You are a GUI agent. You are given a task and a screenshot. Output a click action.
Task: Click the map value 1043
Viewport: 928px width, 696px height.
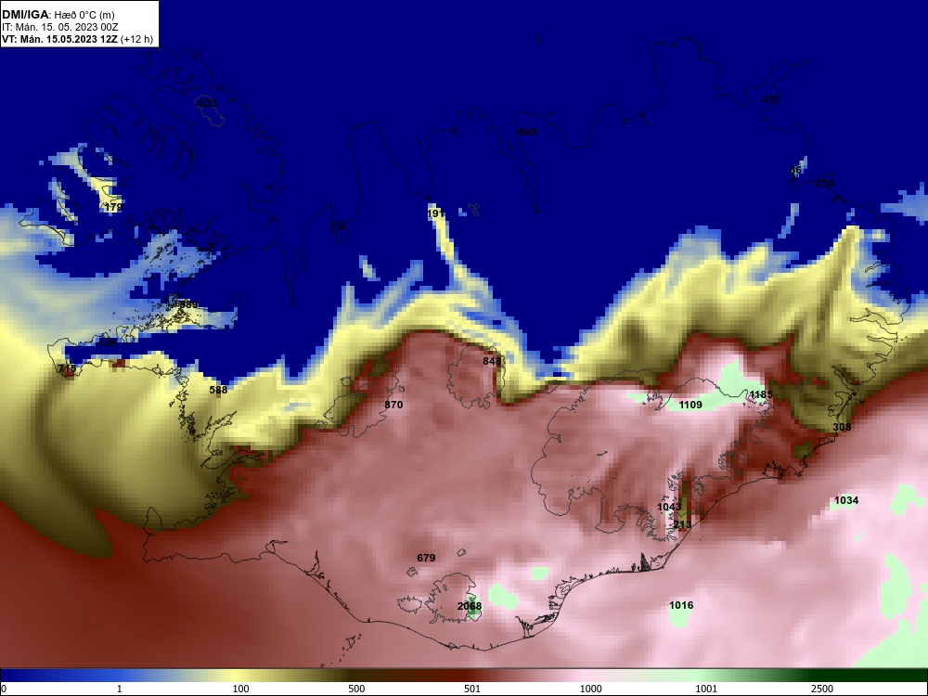(669, 508)
